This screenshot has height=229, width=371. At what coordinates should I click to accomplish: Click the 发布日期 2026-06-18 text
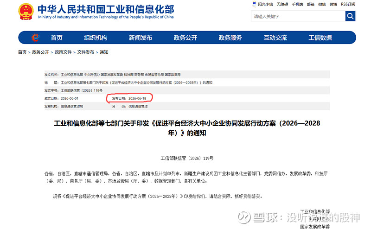(129, 98)
